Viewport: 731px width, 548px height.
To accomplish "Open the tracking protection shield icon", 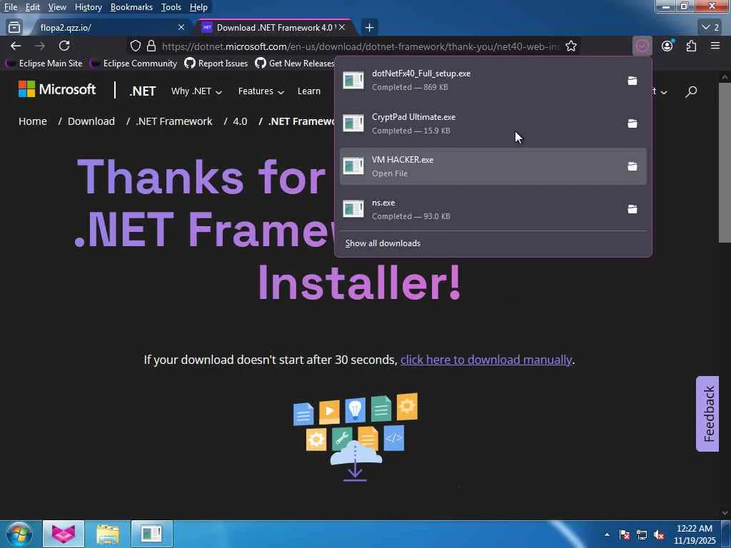I will click(x=135, y=46).
